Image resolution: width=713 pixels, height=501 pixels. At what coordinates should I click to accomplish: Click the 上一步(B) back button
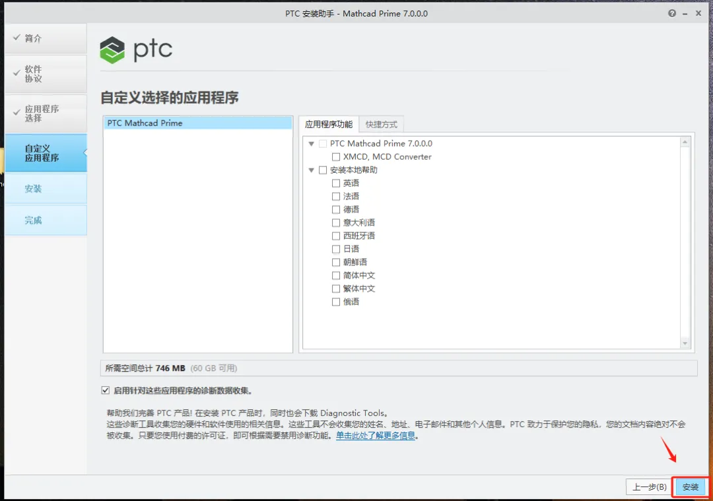click(x=650, y=487)
